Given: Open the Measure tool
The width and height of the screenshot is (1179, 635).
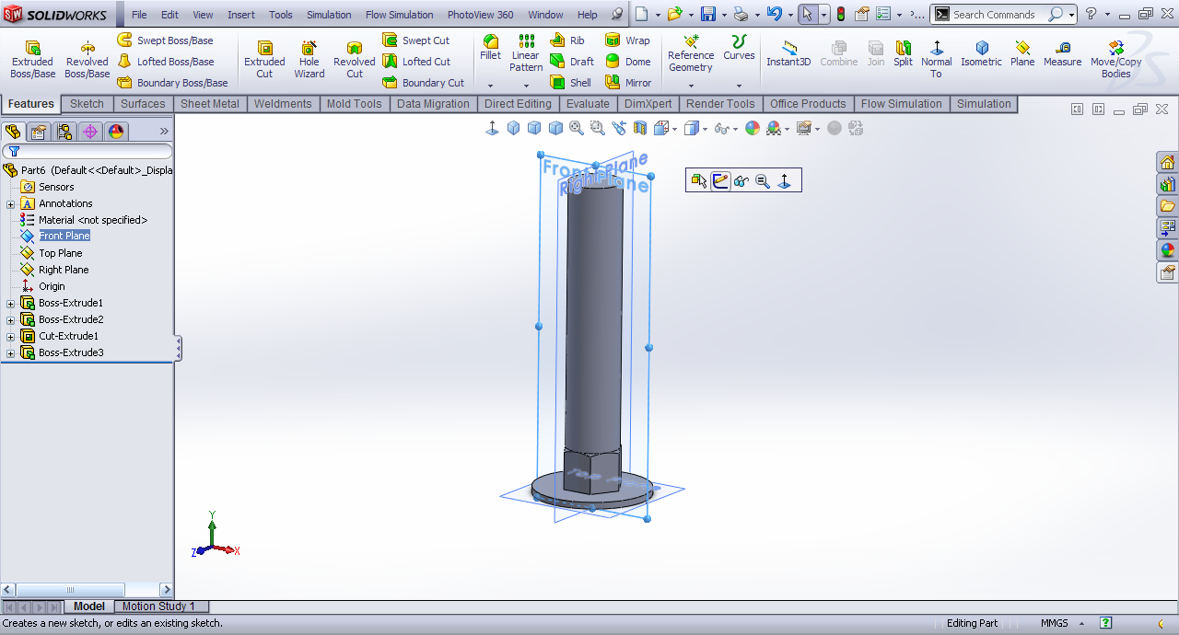Looking at the screenshot, I should pyautogui.click(x=1062, y=53).
